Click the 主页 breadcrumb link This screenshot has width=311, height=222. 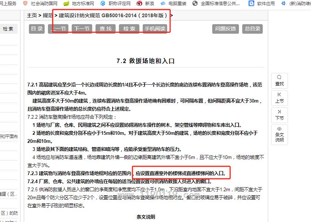(x=32, y=15)
